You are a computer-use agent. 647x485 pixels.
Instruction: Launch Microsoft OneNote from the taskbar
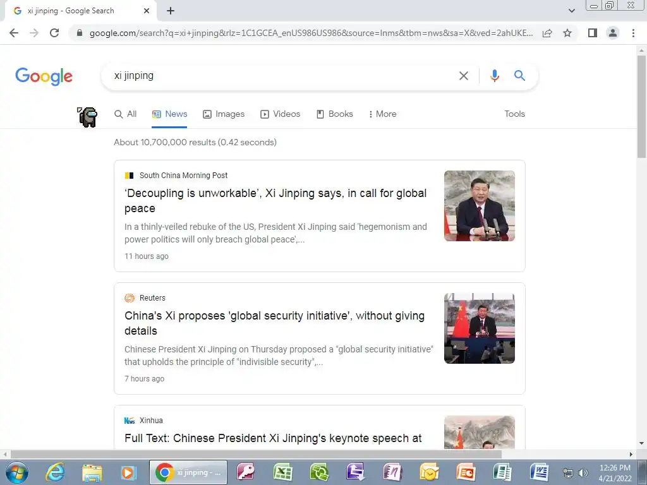click(392, 472)
